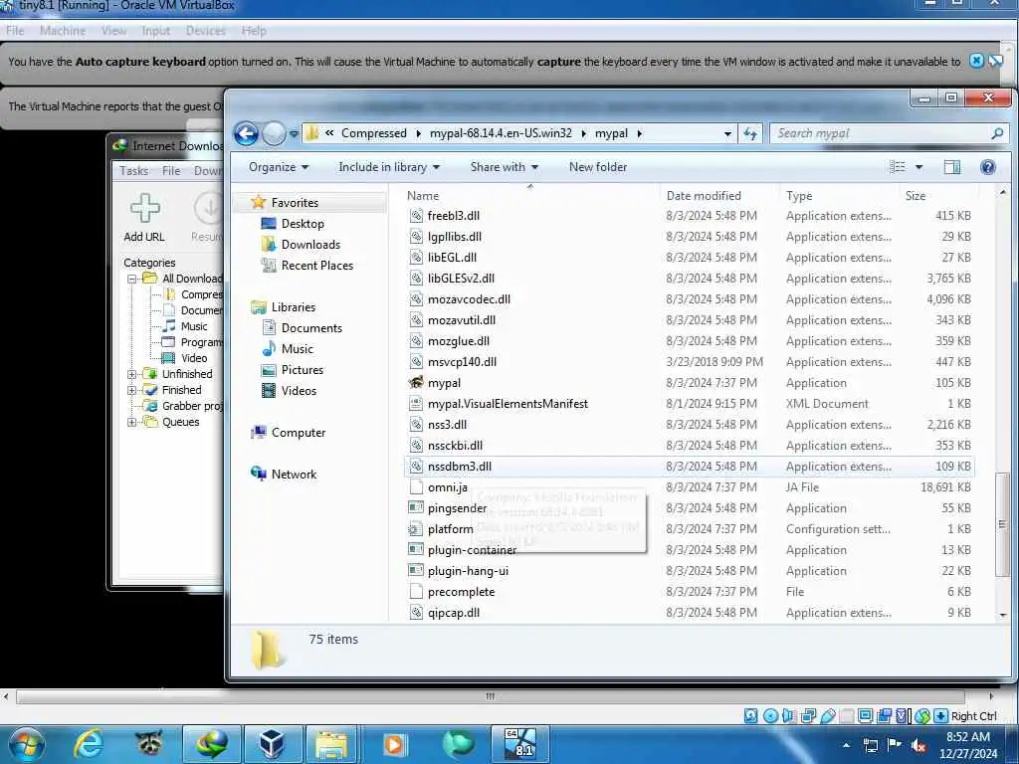The image size is (1019, 764).
Task: Expand the Unfinished category in IDM
Action: [x=132, y=374]
